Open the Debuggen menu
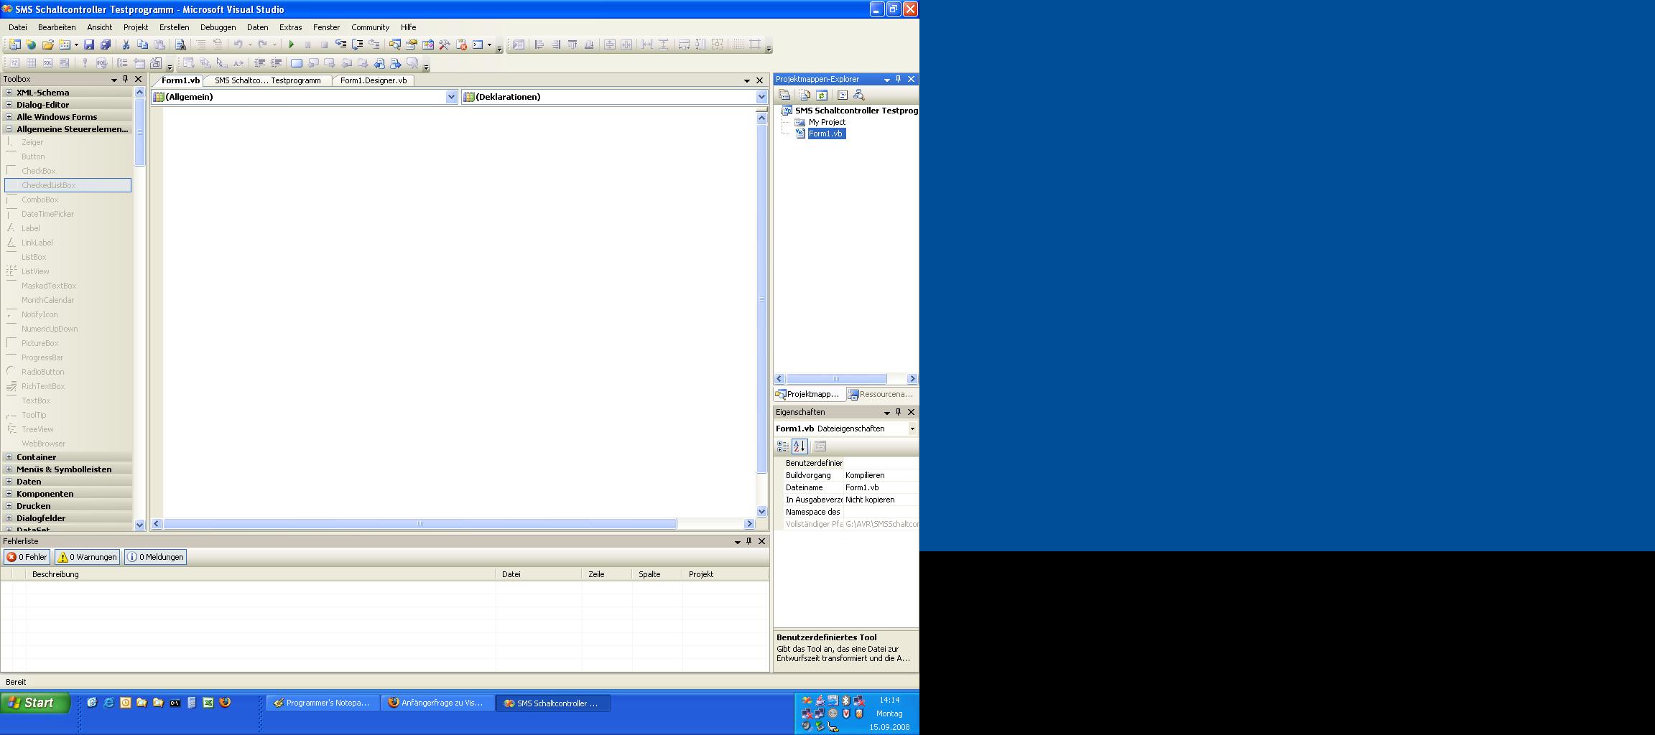The width and height of the screenshot is (1655, 735). pos(218,27)
